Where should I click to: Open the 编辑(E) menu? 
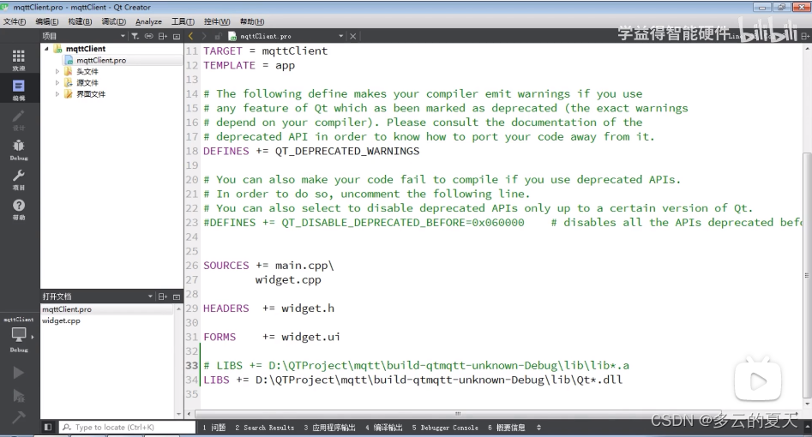coord(46,21)
